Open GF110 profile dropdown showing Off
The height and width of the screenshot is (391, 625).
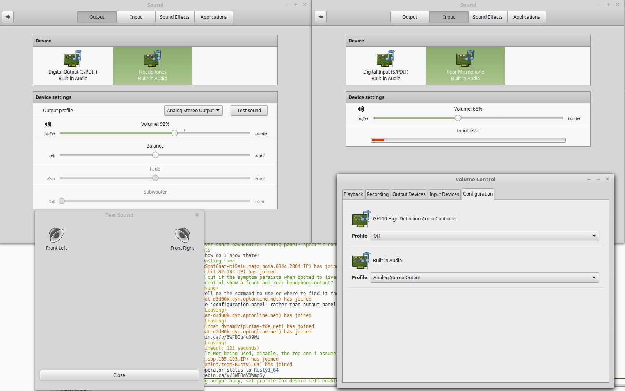coord(485,236)
